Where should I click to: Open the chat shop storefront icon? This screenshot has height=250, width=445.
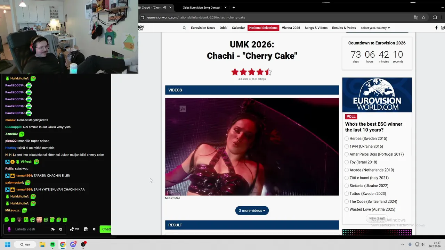[x=86, y=229]
